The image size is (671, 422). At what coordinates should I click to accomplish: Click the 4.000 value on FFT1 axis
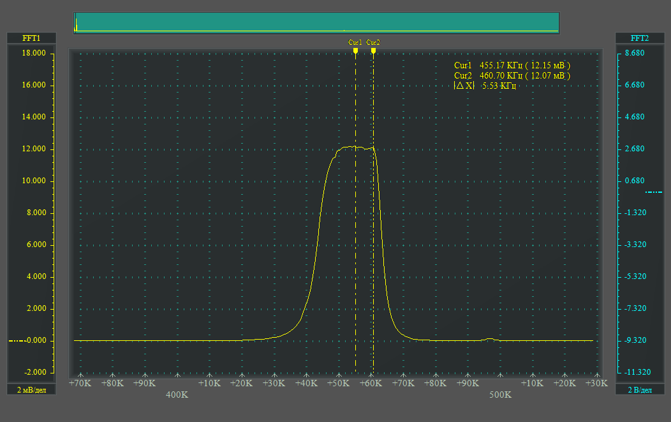coord(36,276)
